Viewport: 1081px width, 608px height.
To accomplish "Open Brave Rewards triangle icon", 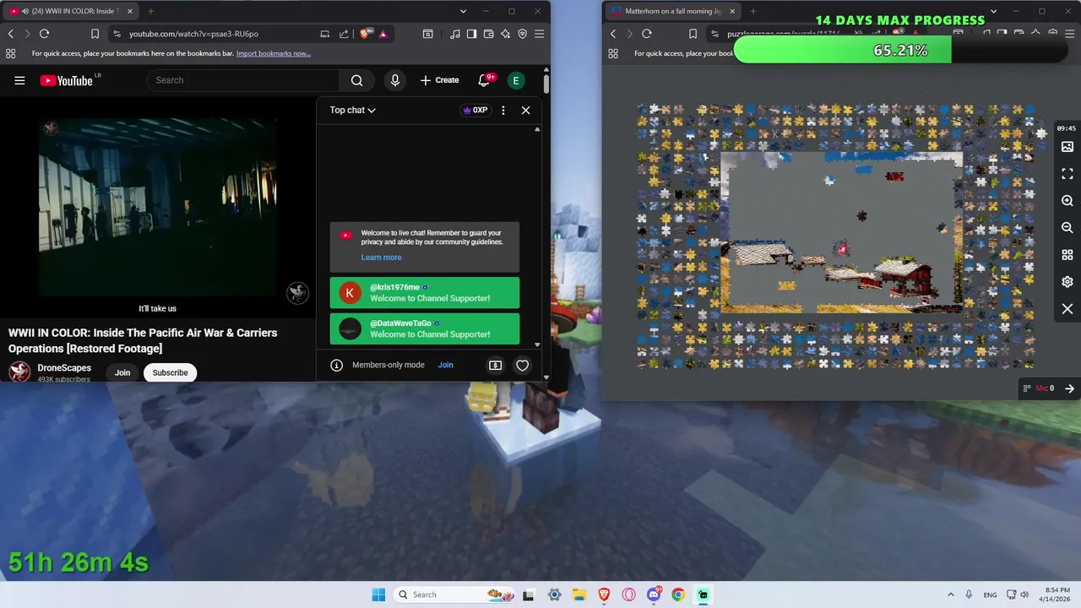I will click(x=383, y=34).
